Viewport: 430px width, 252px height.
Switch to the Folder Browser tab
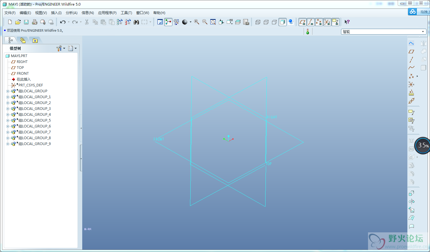(x=23, y=40)
